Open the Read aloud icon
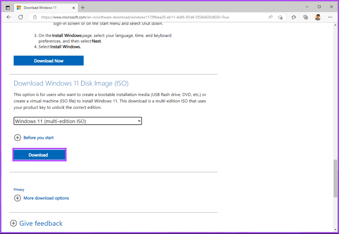 coord(270,17)
